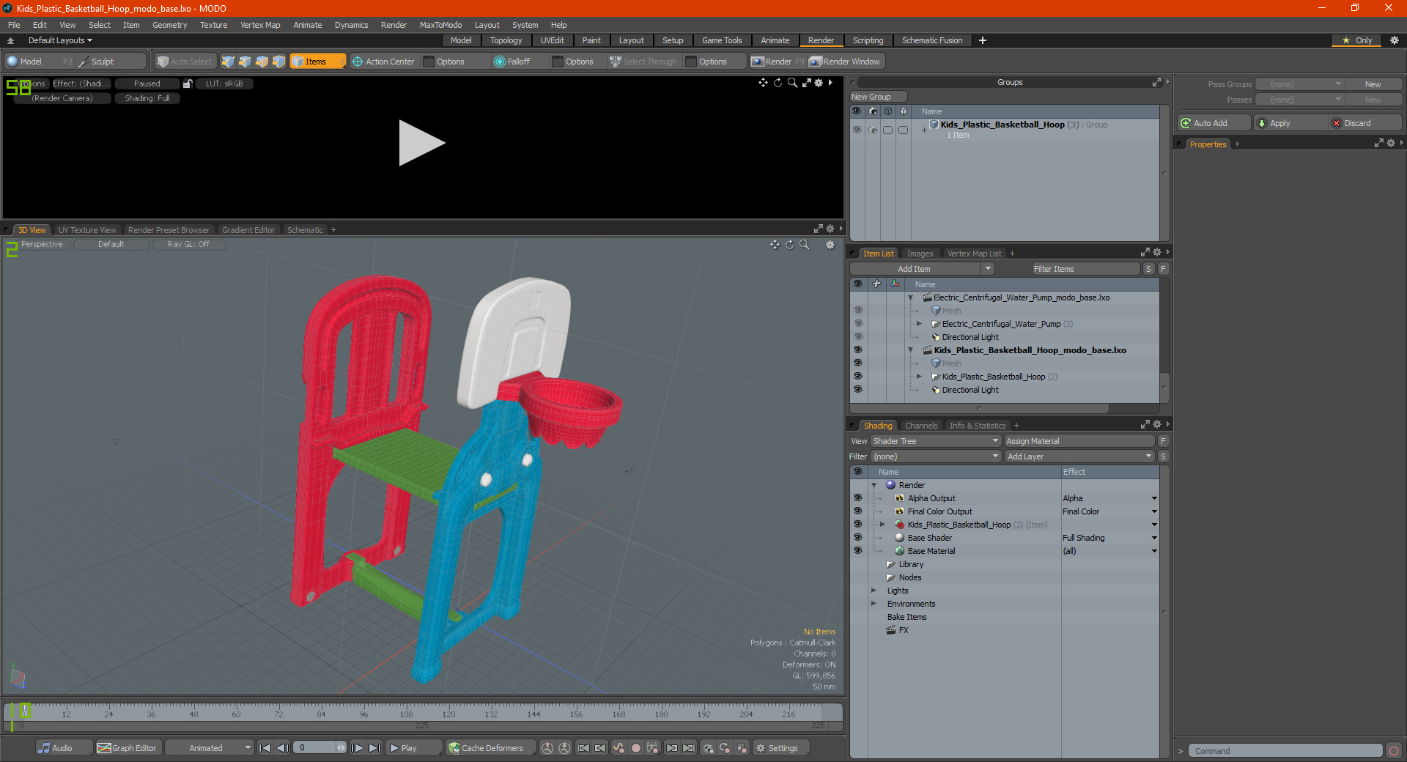Open the Texture menu
1407x762 pixels.
[x=213, y=25]
